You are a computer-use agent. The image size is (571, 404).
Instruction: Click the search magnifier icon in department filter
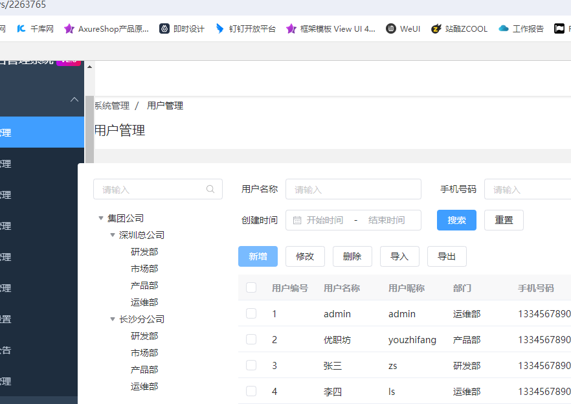tap(210, 190)
